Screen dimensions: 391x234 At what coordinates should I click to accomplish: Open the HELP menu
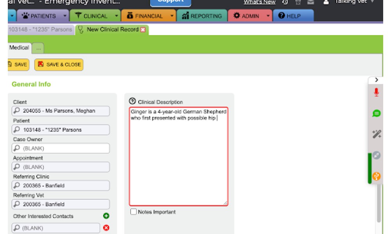click(293, 16)
